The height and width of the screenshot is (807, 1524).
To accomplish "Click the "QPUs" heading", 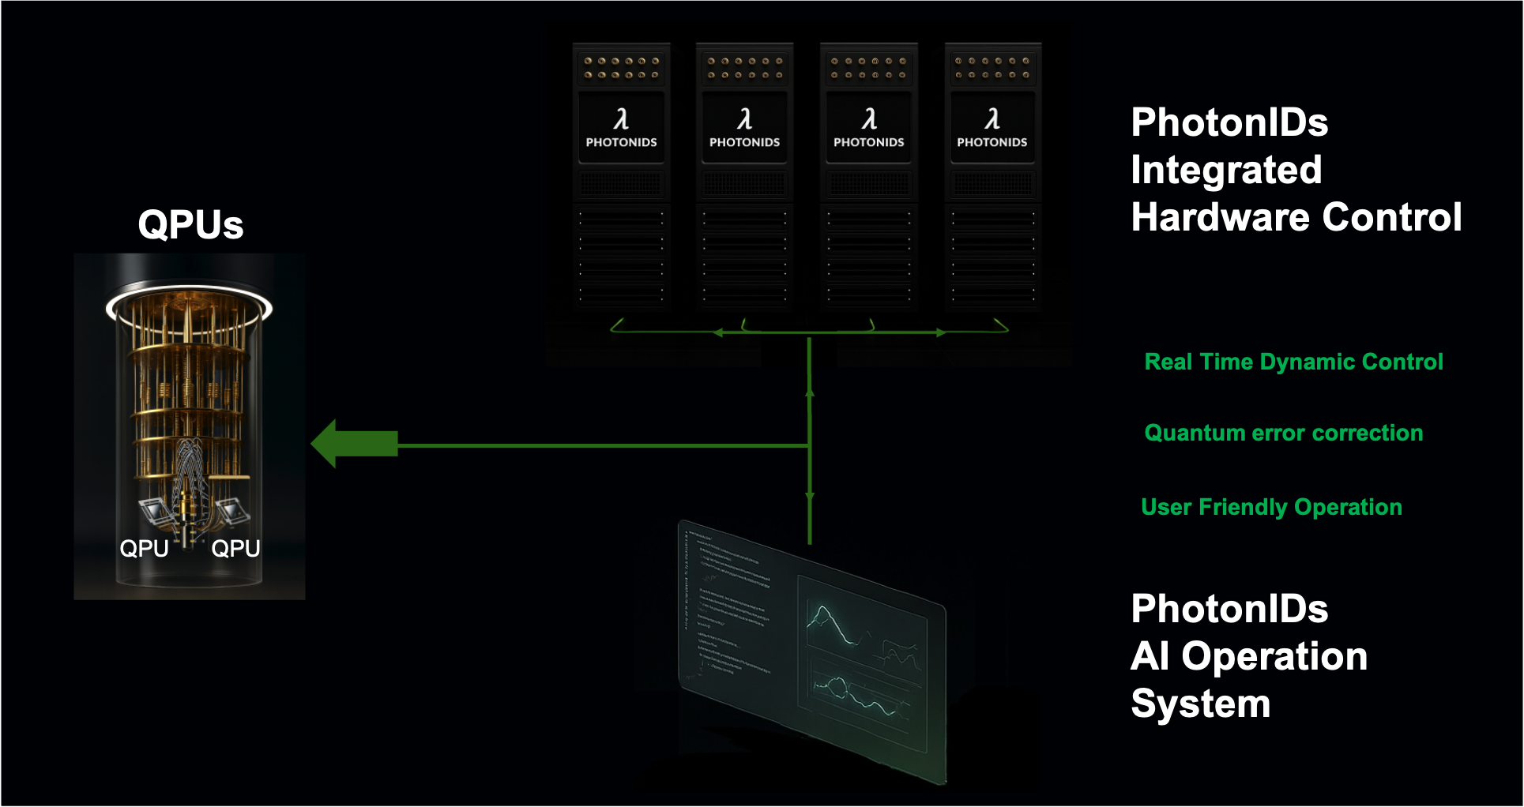I will tap(190, 224).
